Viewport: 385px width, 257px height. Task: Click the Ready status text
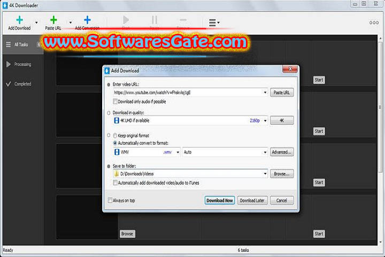click(8, 250)
